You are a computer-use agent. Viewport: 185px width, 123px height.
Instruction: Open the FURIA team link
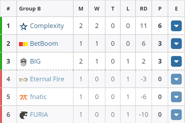tap(39, 115)
